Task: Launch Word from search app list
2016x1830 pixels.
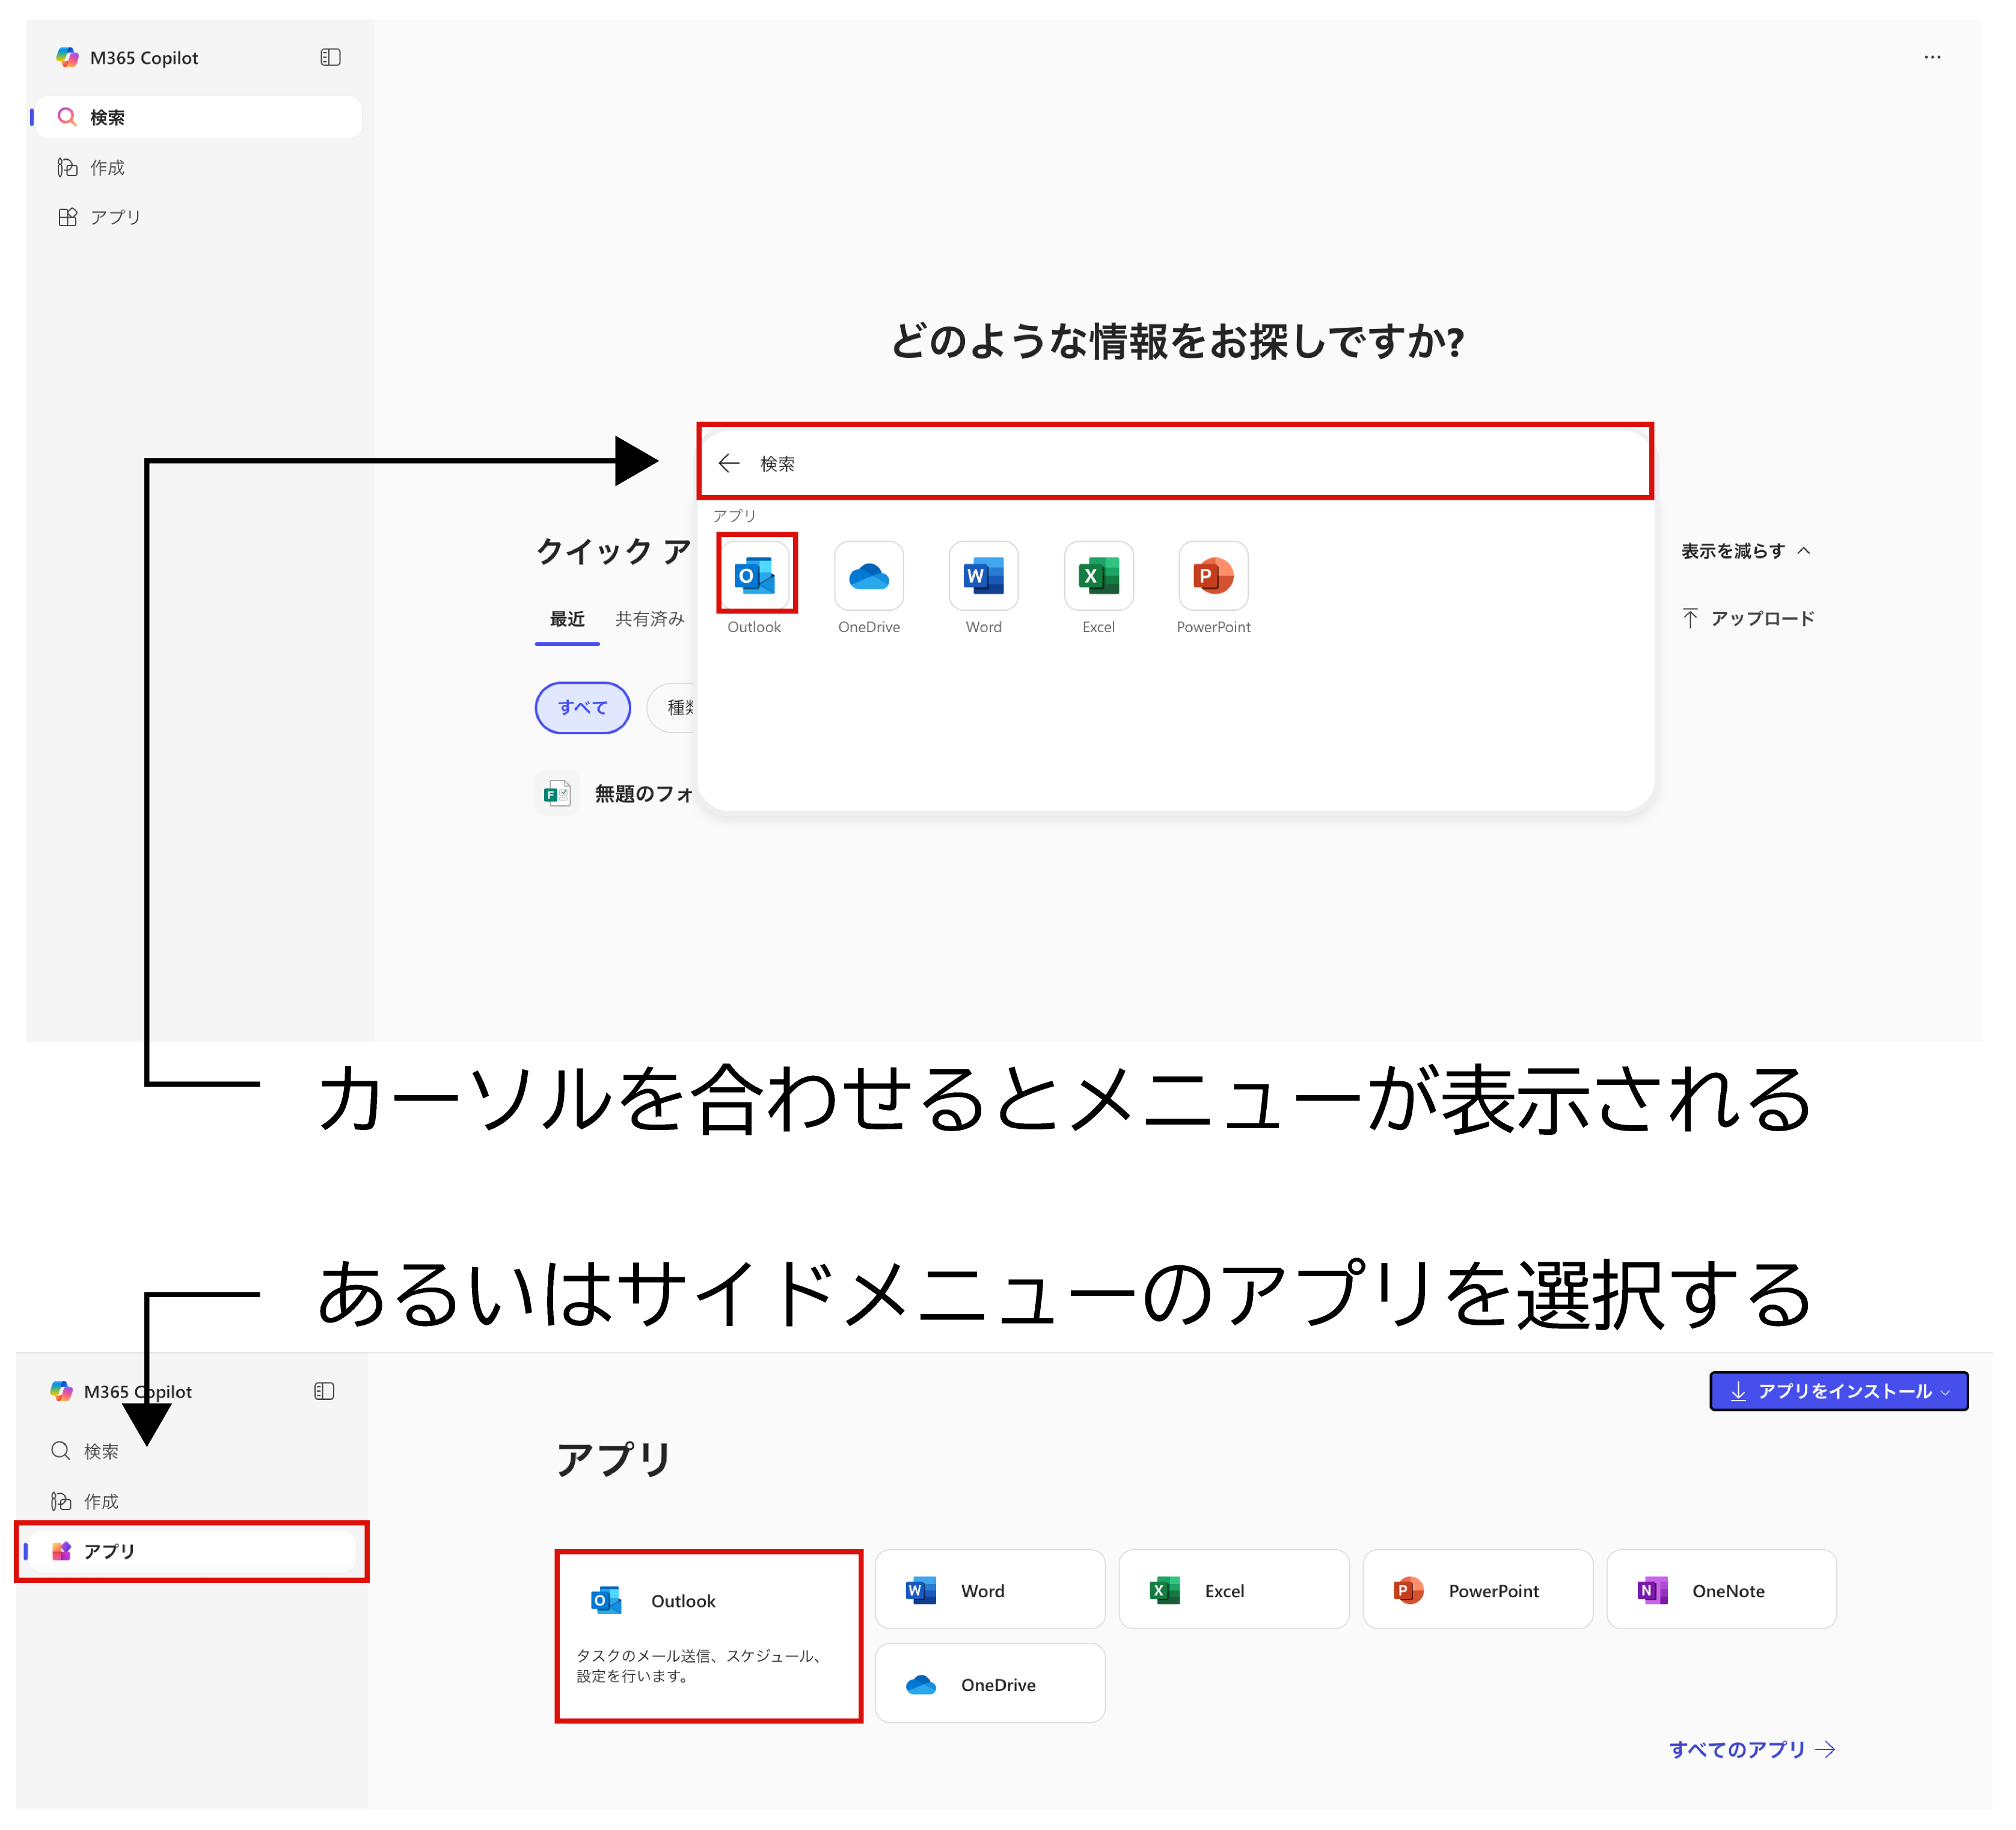Action: pos(983,576)
